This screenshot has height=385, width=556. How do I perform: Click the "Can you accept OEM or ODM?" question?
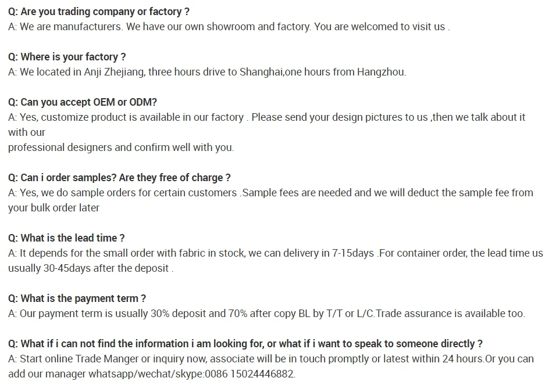83,102
